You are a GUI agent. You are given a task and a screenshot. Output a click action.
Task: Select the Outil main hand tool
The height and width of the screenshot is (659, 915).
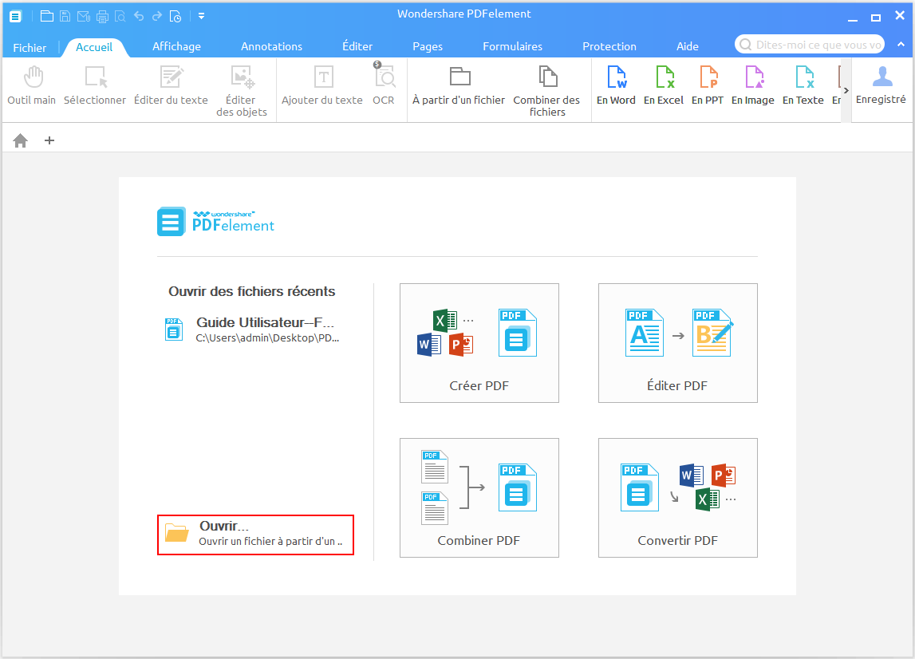[32, 86]
